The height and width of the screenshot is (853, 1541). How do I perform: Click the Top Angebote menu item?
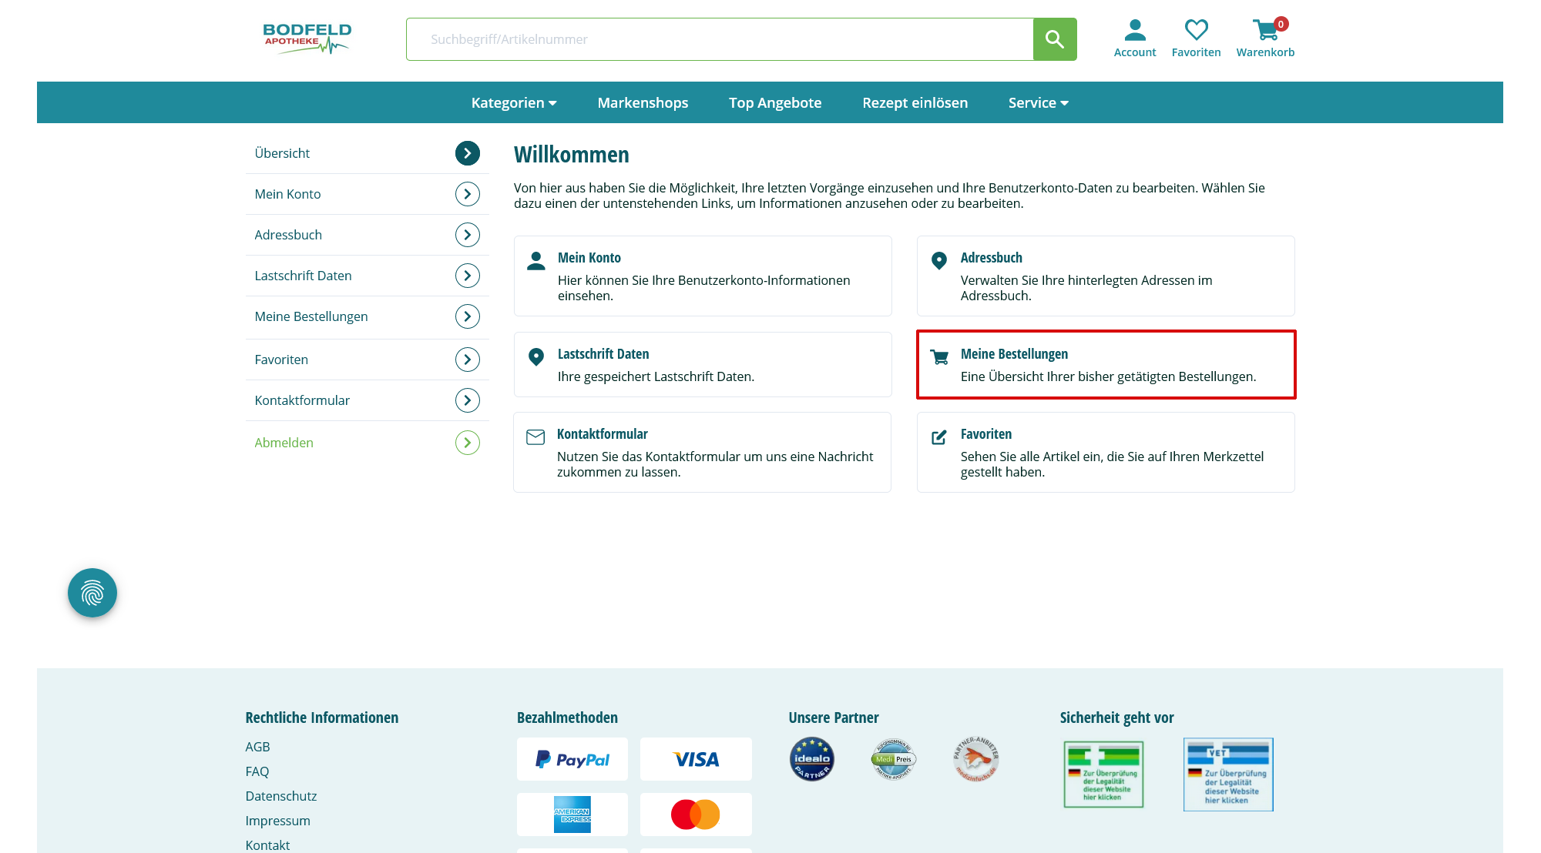[x=775, y=102]
